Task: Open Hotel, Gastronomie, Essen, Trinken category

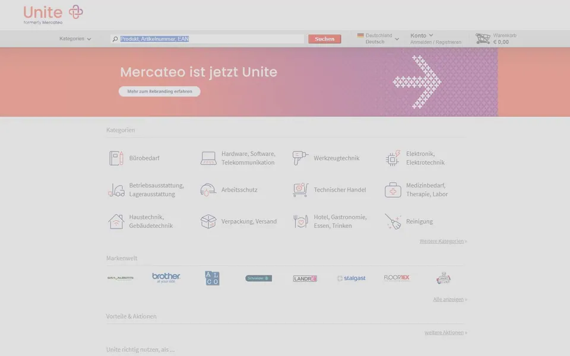Action: tap(340, 221)
